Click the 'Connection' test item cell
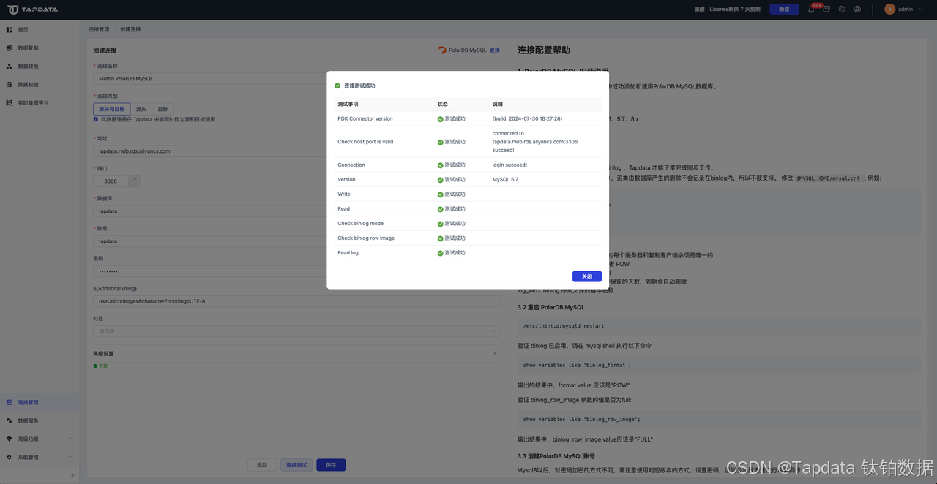 coord(351,165)
